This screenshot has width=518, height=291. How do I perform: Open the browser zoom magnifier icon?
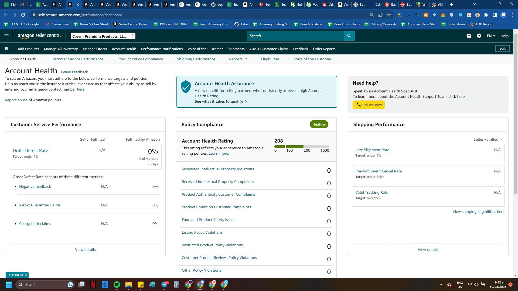point(372,15)
